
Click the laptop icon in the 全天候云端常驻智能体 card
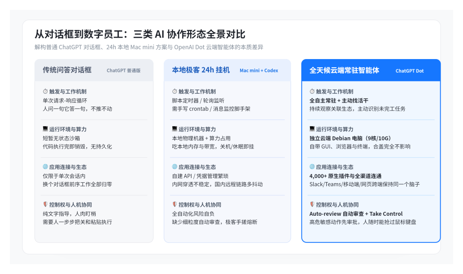[x=312, y=129]
